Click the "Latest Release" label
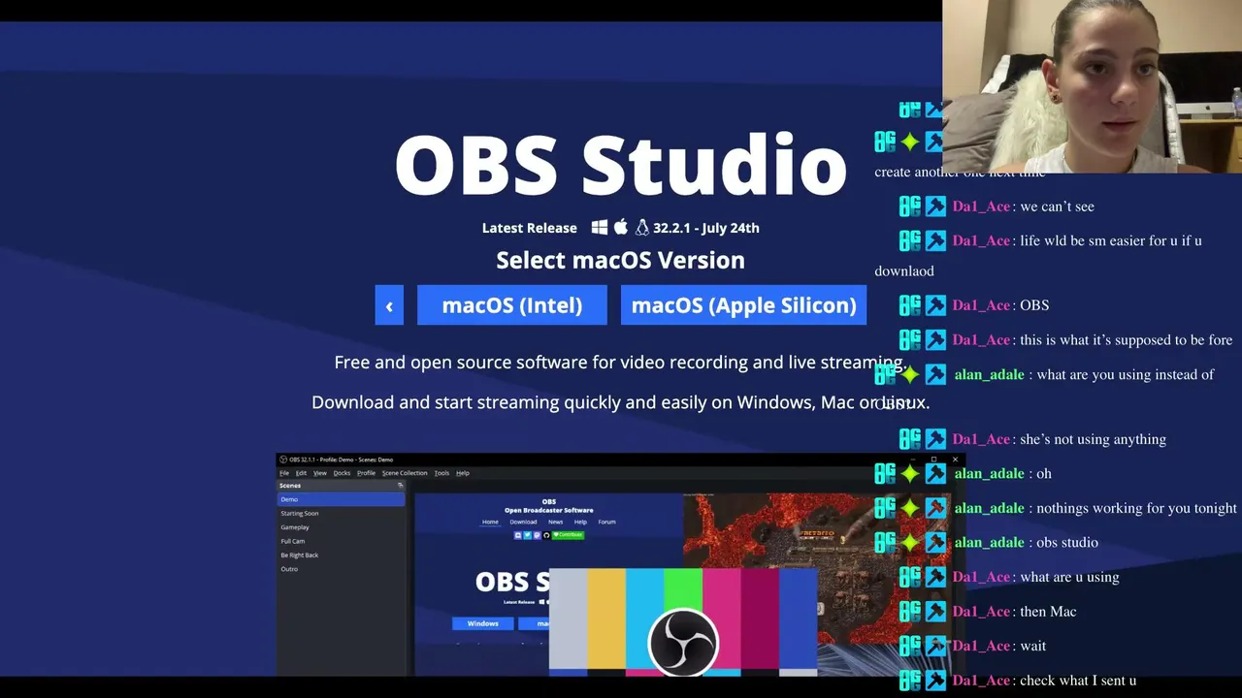 point(530,228)
